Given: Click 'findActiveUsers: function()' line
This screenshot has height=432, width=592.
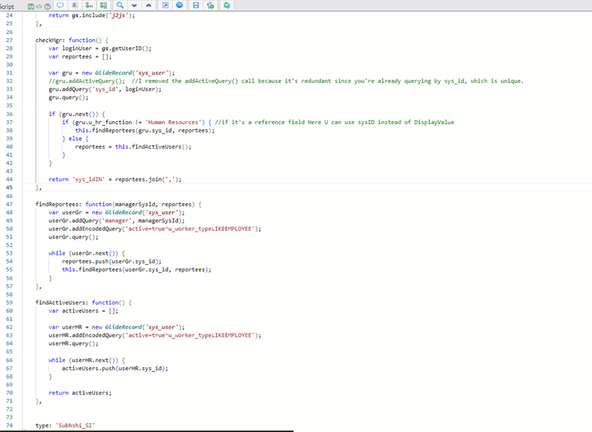Looking at the screenshot, I should coord(84,302).
